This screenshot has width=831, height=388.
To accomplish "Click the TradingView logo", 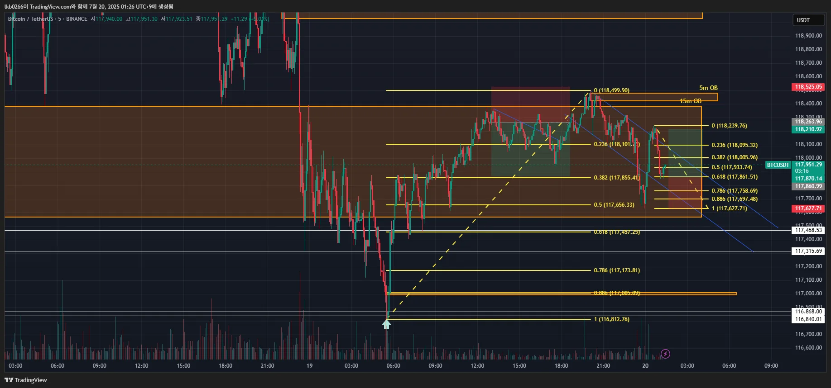I will click(x=26, y=380).
